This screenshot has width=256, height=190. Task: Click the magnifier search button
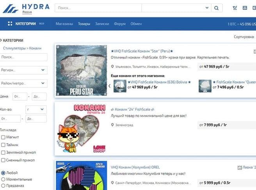pos(217,8)
